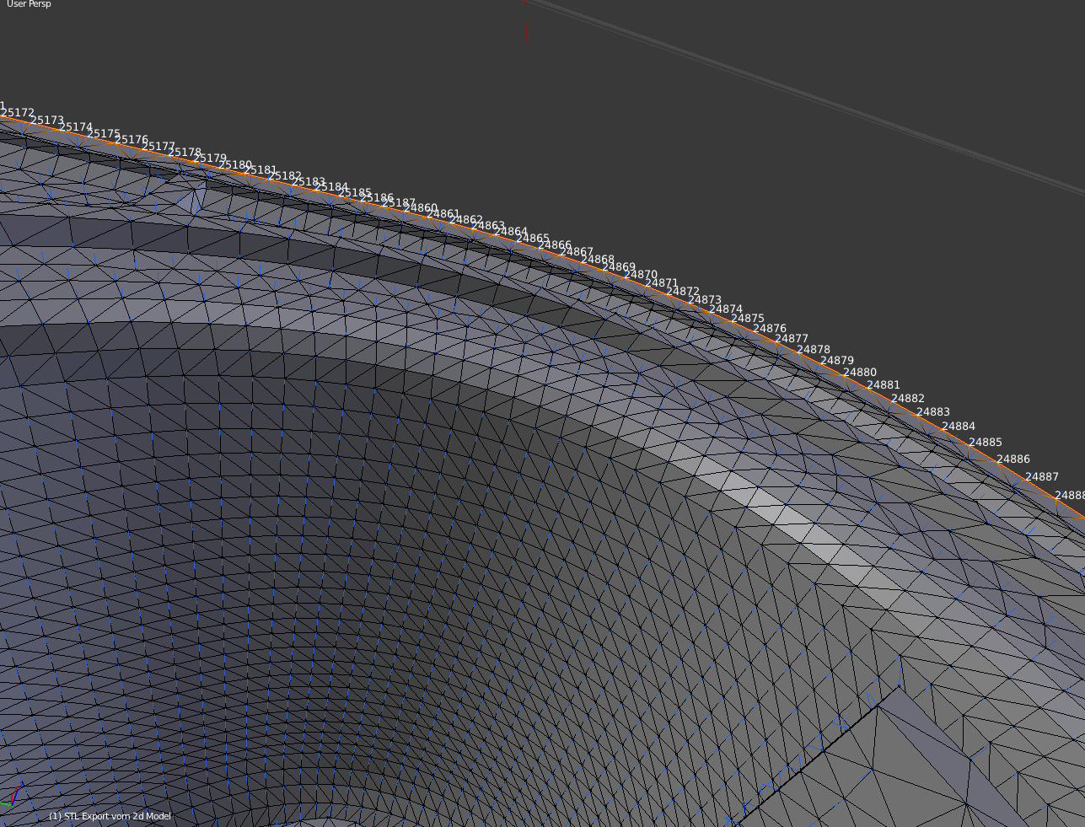Image resolution: width=1085 pixels, height=827 pixels.
Task: Select vertex index label 24887
Action: [x=1041, y=477]
